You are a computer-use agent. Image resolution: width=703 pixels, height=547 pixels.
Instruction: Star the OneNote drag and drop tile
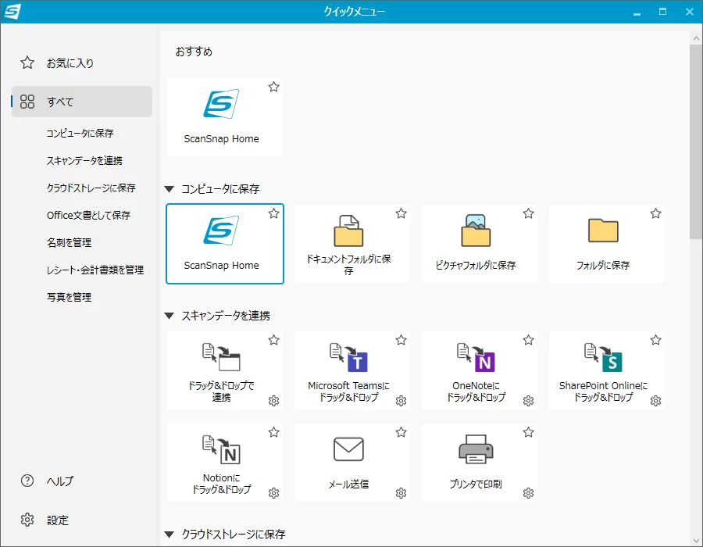(528, 340)
